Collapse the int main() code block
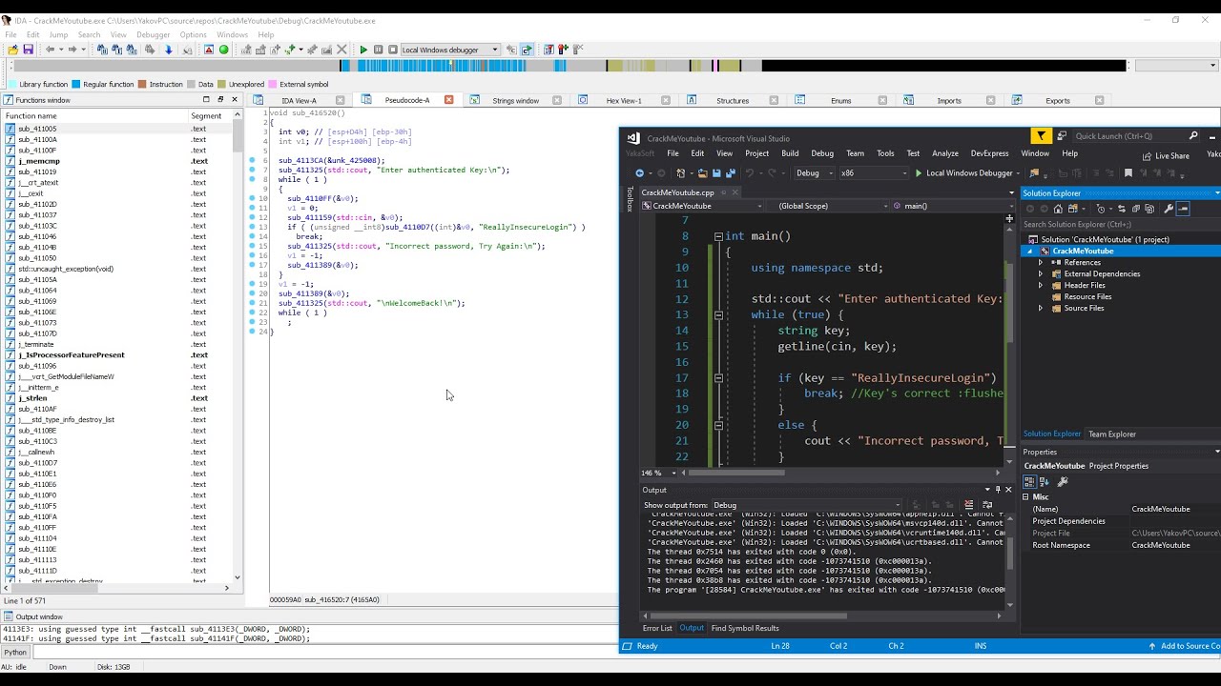The height and width of the screenshot is (686, 1221). point(717,236)
